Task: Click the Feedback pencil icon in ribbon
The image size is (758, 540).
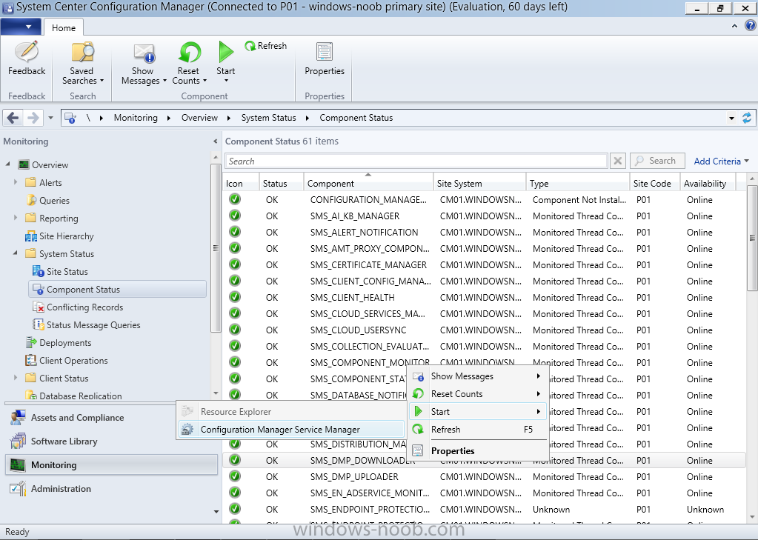Action: 27,52
